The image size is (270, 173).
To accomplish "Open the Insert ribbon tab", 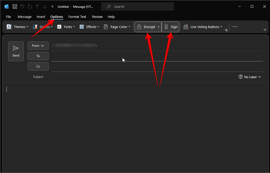I will point(41,17).
